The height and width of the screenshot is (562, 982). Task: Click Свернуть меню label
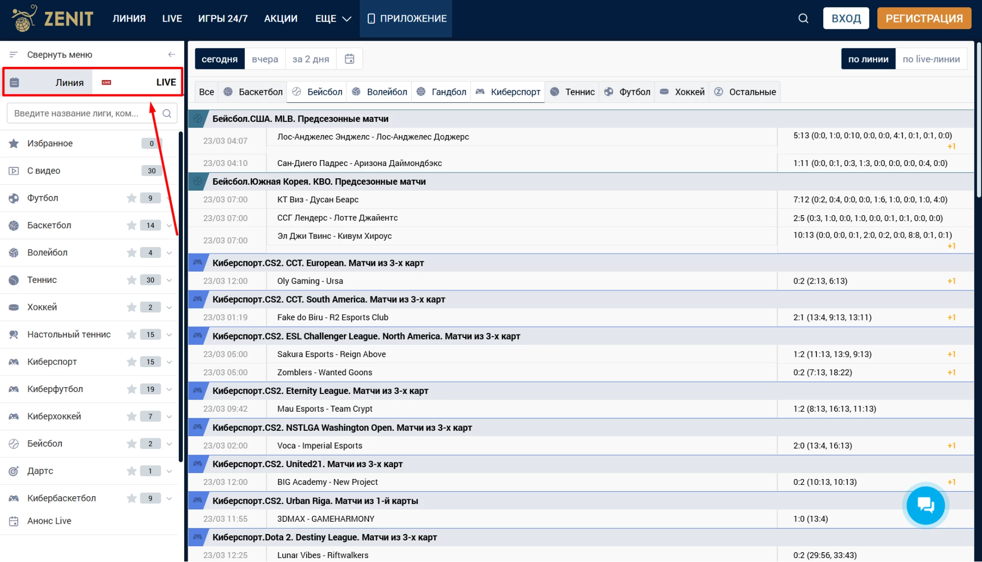pos(59,55)
